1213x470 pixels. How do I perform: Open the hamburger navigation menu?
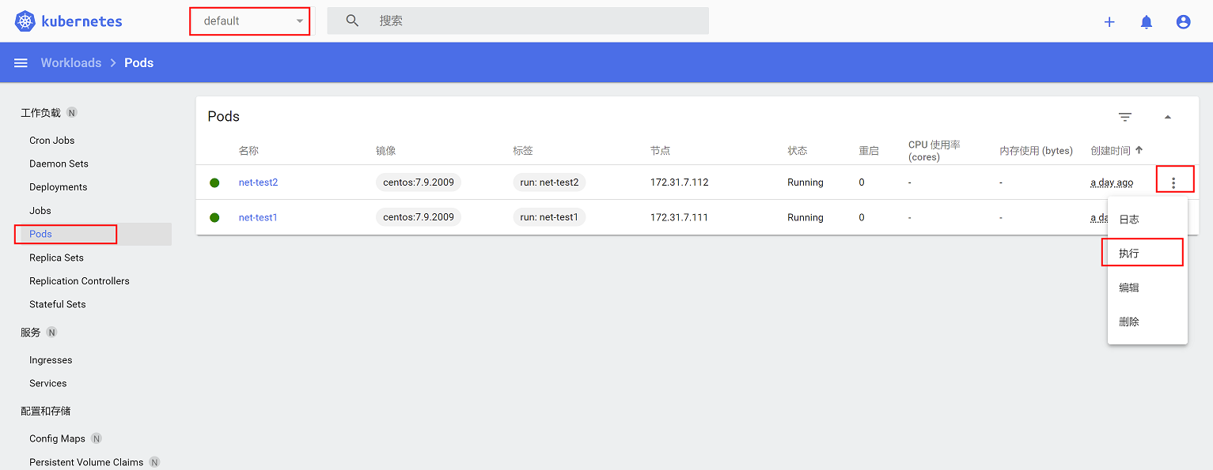tap(21, 63)
